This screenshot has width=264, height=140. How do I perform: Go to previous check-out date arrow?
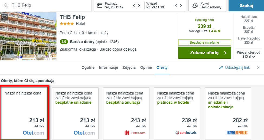tap(176, 5)
